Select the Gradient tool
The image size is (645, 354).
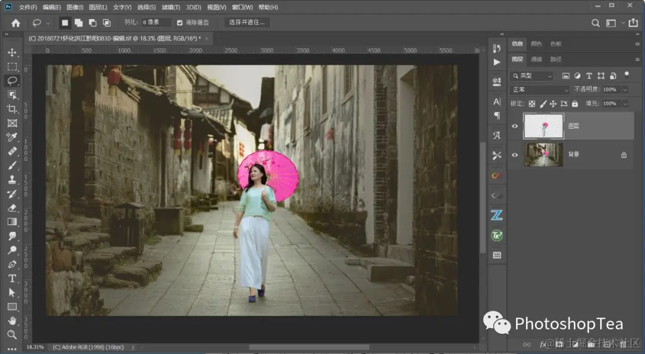[x=12, y=222]
